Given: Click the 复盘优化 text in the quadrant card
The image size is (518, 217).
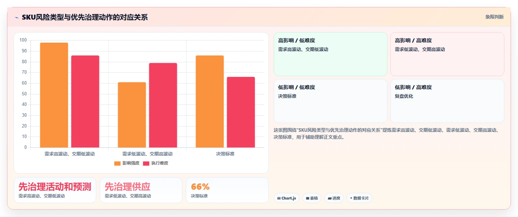Looking at the screenshot, I should pos(404,96).
